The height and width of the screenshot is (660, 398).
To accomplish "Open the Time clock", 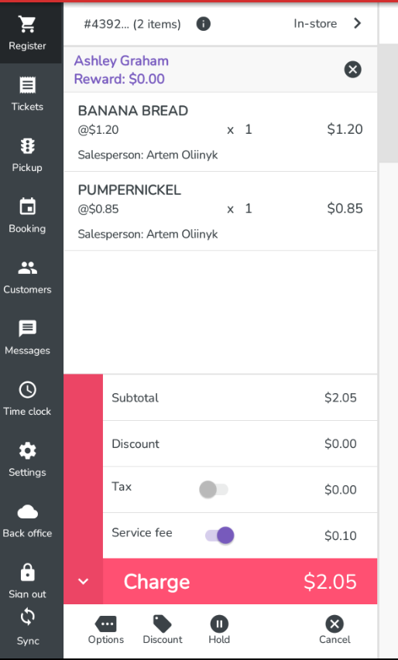I will pos(27,399).
